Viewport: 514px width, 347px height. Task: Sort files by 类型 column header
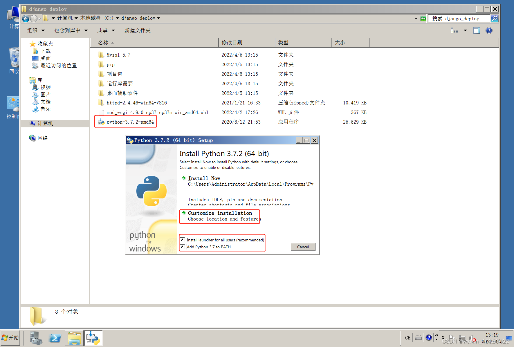[303, 43]
